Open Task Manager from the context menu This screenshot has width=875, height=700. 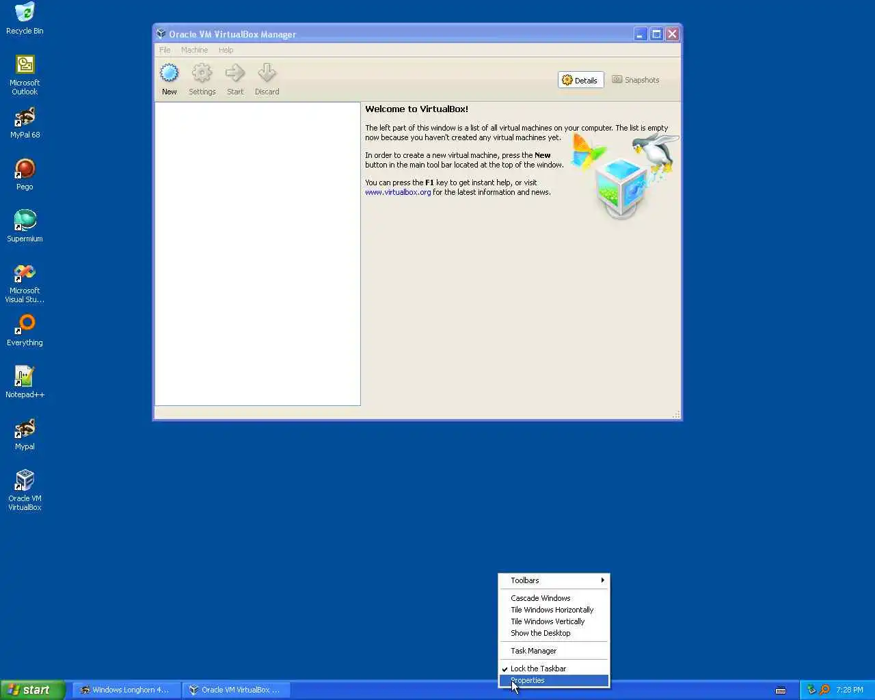[x=554, y=651]
